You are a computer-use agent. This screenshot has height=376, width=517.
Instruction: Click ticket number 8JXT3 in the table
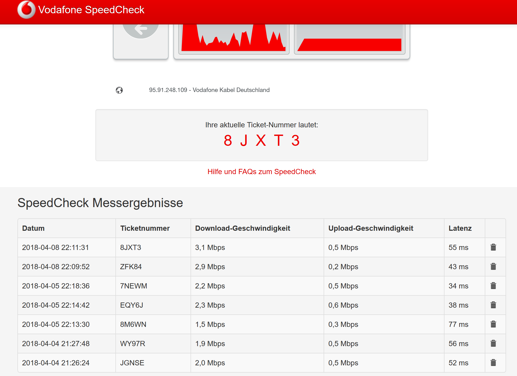point(130,247)
